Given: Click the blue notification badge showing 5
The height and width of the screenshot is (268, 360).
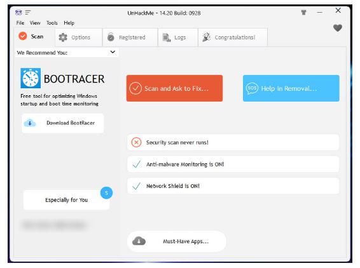Looking at the screenshot, I should point(106,193).
